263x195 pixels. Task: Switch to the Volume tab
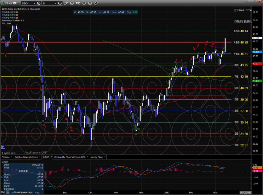[x=7, y=157]
